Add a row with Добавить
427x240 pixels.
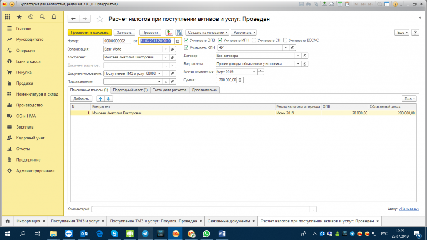pyautogui.click(x=81, y=99)
